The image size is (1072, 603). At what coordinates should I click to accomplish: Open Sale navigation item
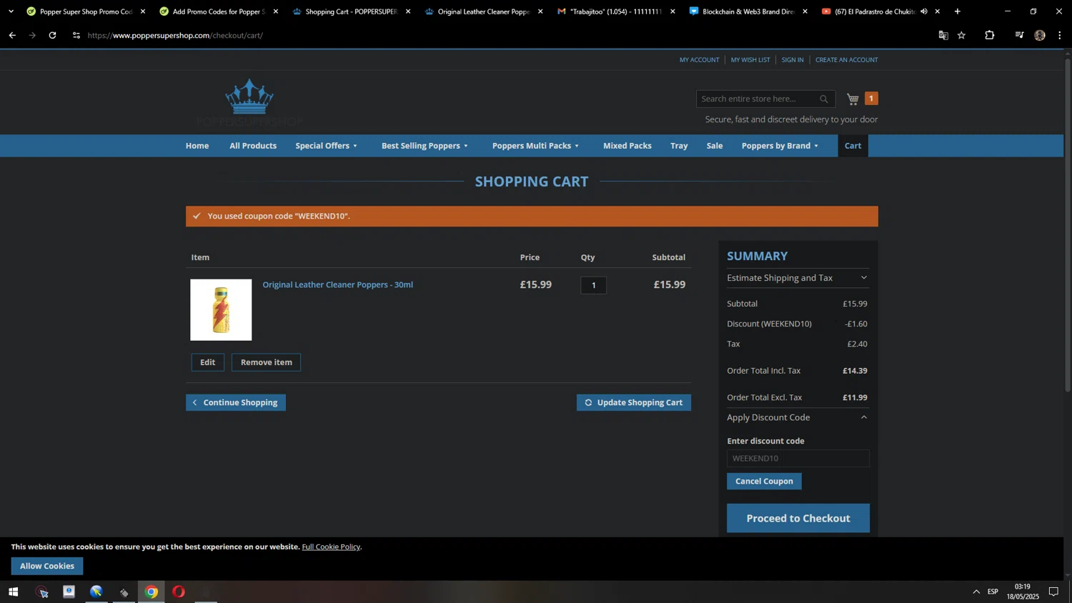pos(715,146)
